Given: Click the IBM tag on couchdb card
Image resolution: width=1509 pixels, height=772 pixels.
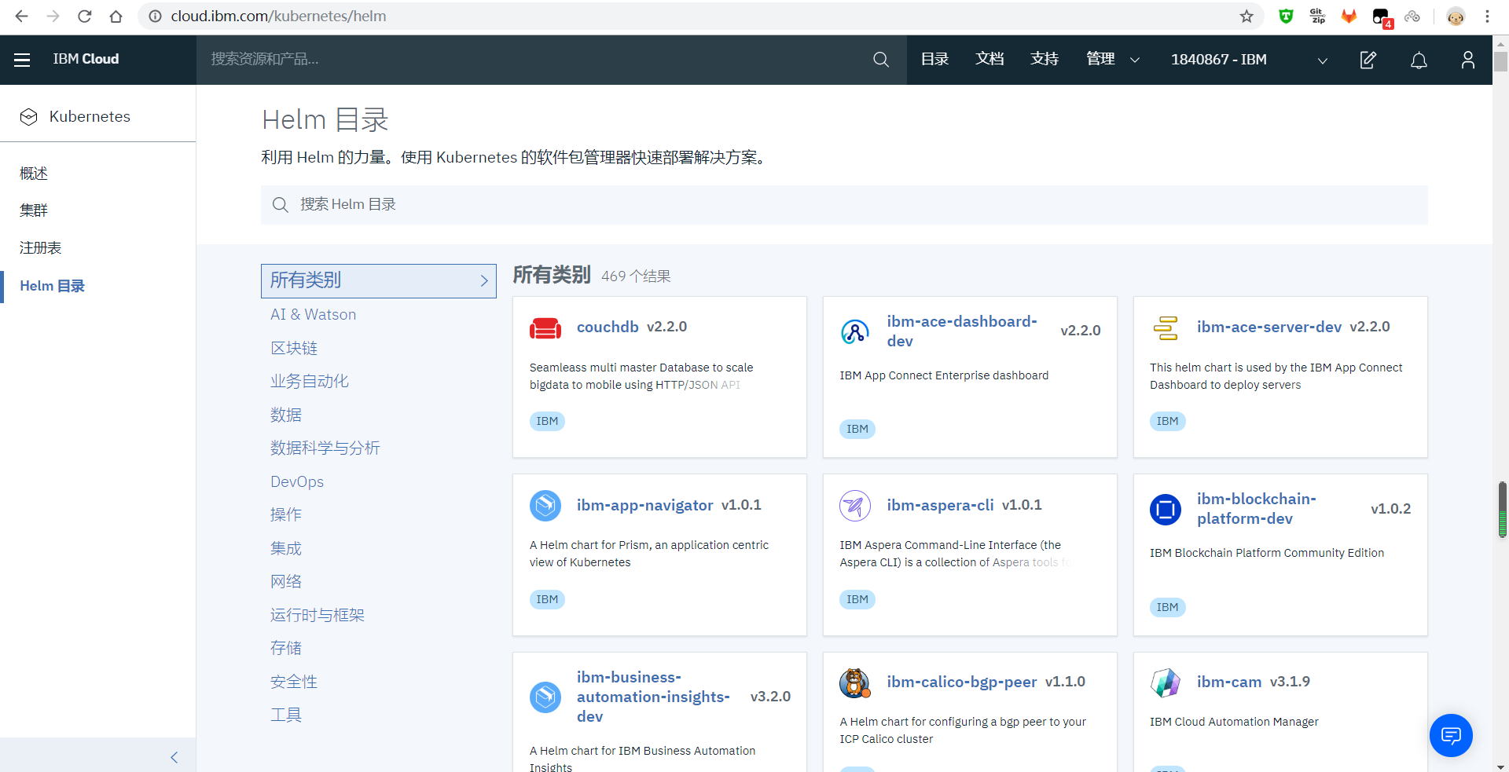Looking at the screenshot, I should tap(547, 422).
